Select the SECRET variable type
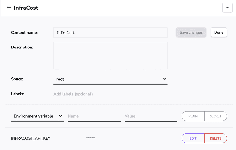The image size is (236, 150). [216, 116]
